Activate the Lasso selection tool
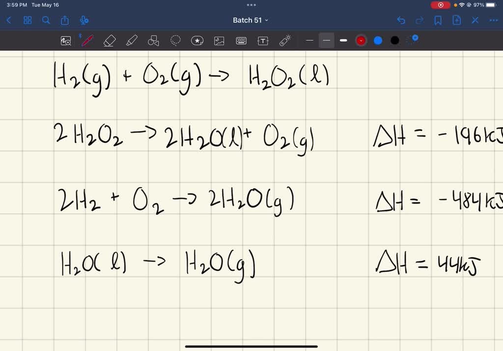The width and height of the screenshot is (503, 351). (175, 40)
